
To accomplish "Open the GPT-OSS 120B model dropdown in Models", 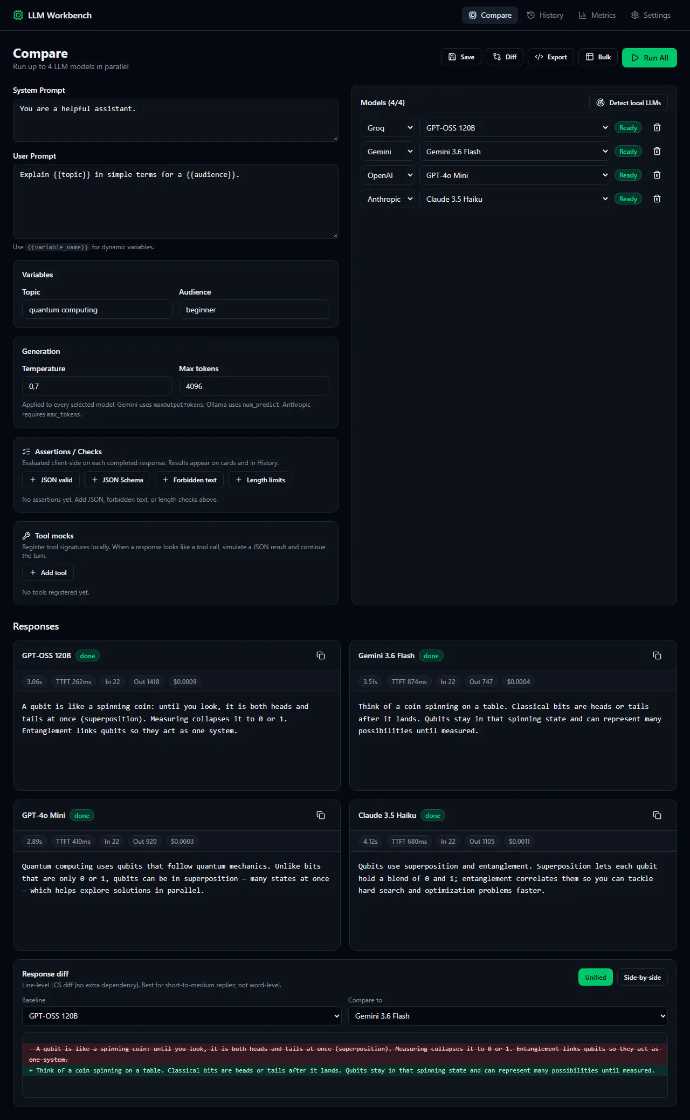I will [515, 128].
